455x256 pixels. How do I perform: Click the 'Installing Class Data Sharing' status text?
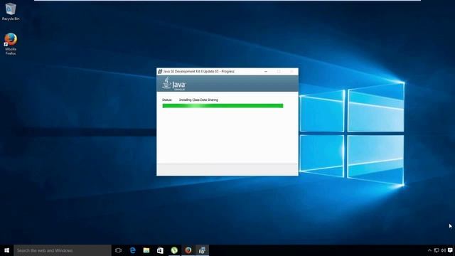[198, 100]
